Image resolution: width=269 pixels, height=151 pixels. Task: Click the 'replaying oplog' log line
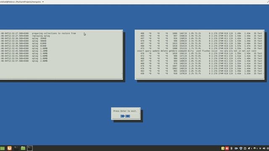(41, 36)
